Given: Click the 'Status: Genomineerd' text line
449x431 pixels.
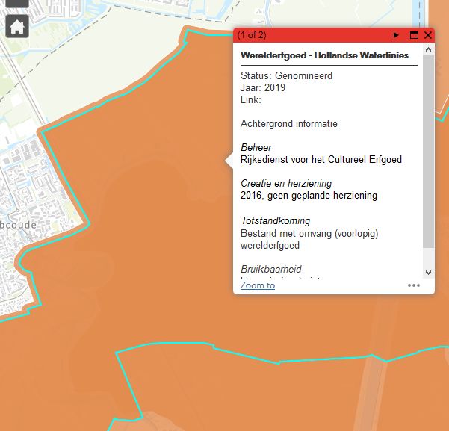Looking at the screenshot, I should coord(286,75).
